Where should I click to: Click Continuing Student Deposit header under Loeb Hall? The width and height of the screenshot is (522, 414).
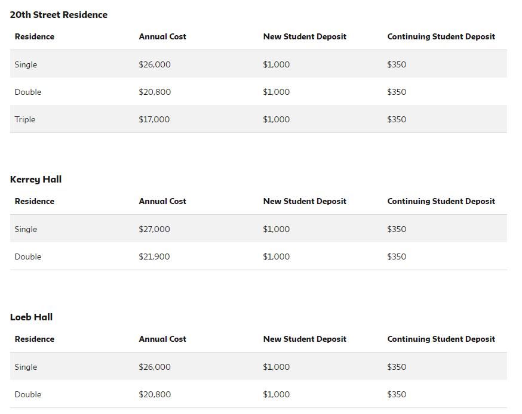tap(441, 339)
